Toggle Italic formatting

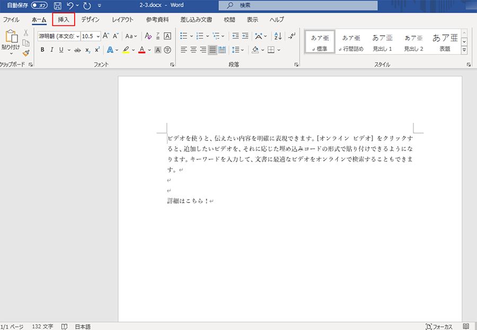(x=52, y=50)
